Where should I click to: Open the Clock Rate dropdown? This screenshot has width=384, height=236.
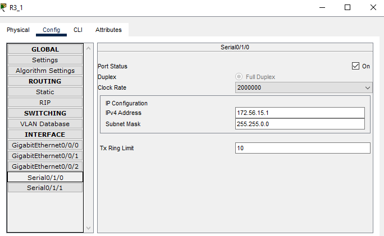tap(303, 87)
